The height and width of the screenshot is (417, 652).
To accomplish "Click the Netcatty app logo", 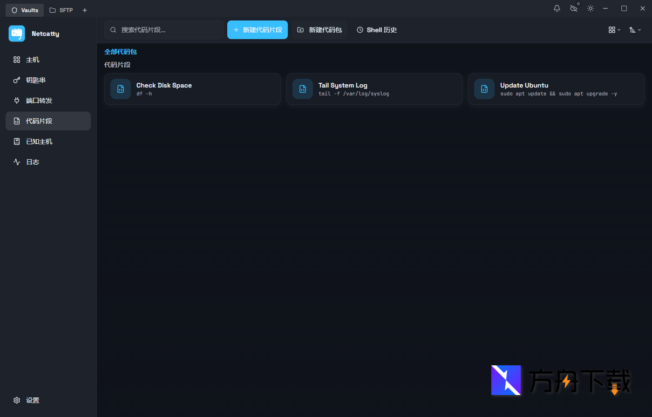I will pos(17,34).
